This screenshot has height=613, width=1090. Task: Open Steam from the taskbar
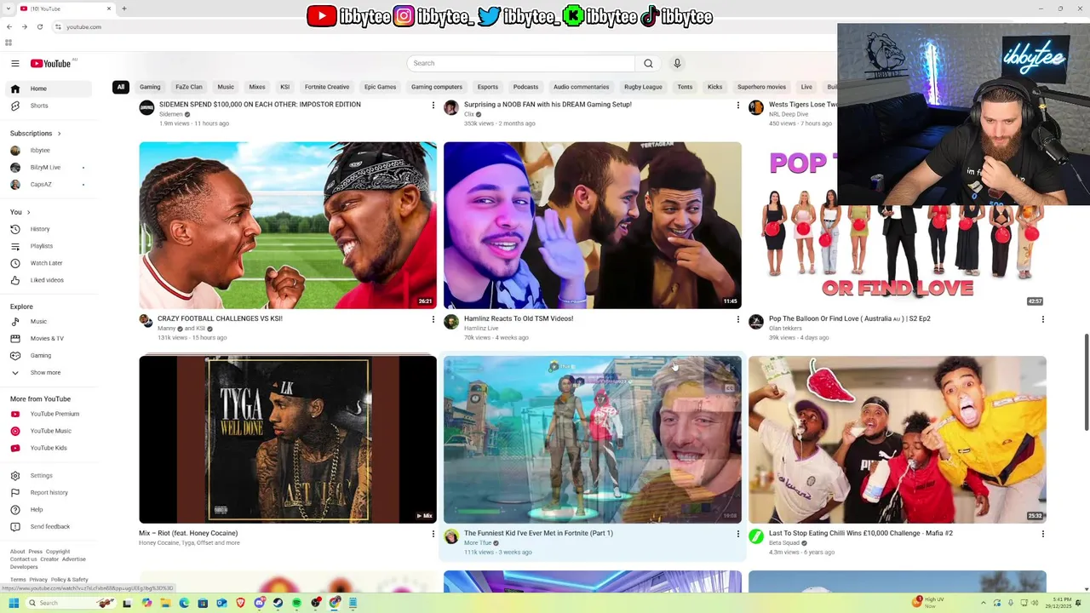(278, 603)
